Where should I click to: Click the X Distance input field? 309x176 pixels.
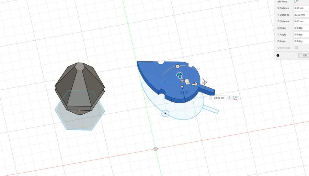coord(301,8)
